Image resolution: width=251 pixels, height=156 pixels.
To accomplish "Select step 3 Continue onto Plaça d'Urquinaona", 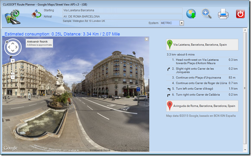I will point(202,78).
